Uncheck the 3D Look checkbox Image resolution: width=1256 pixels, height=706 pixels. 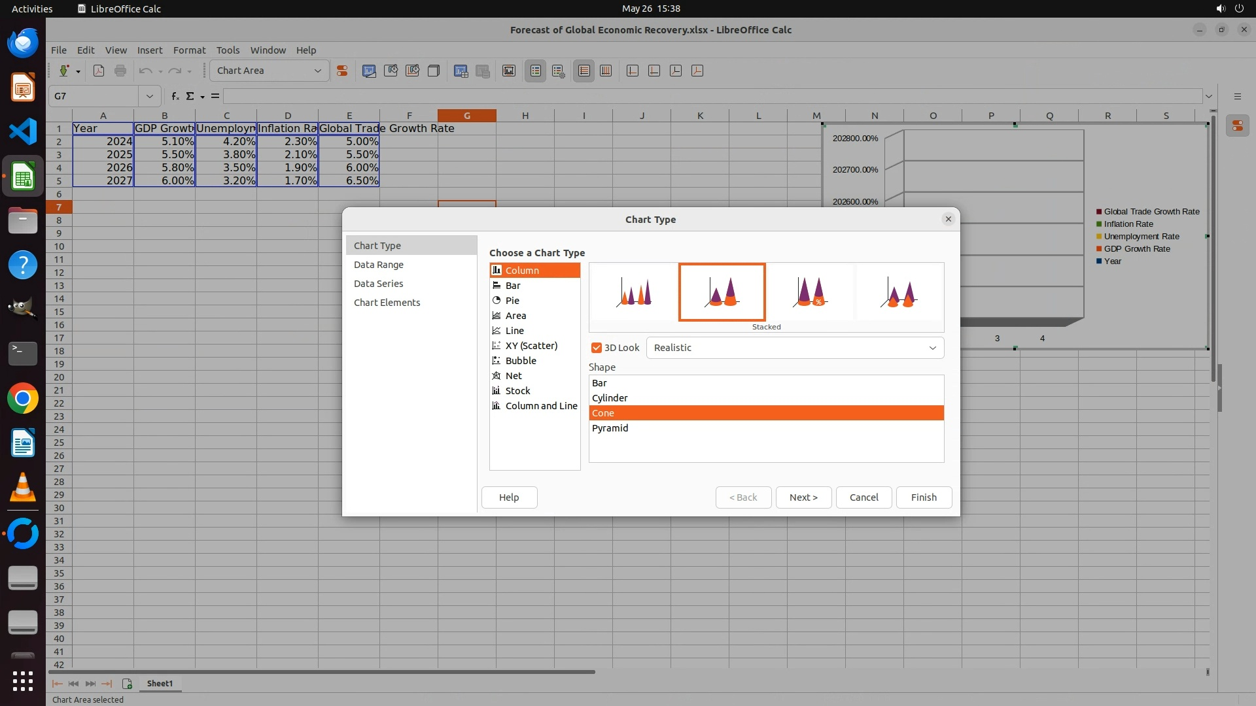[596, 348]
